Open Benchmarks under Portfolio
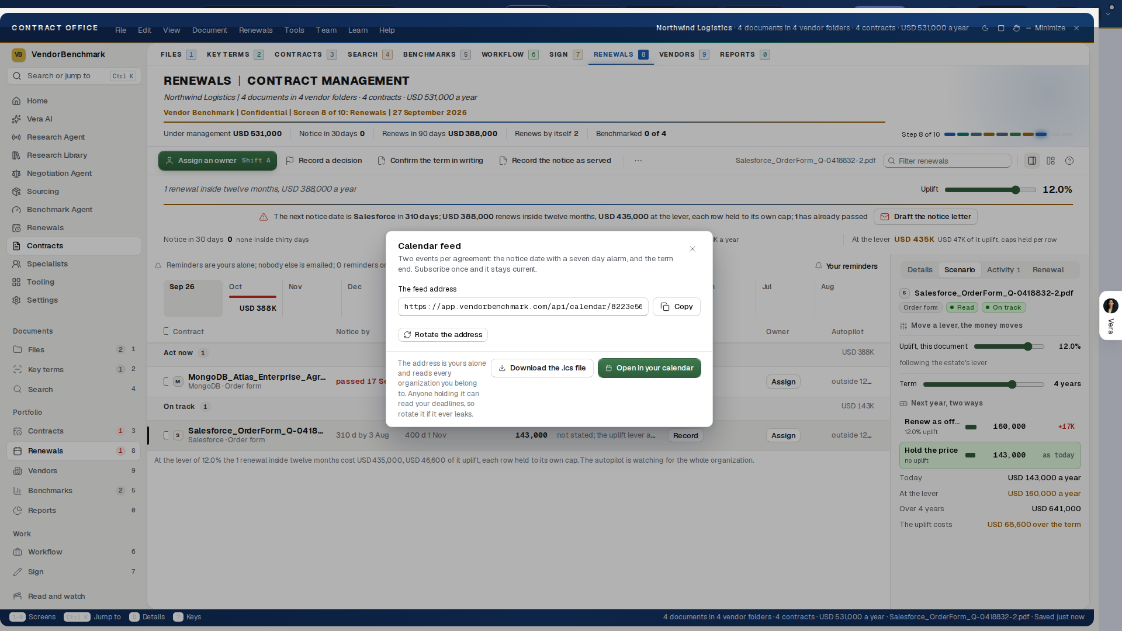This screenshot has height=631, width=1122. point(74,490)
